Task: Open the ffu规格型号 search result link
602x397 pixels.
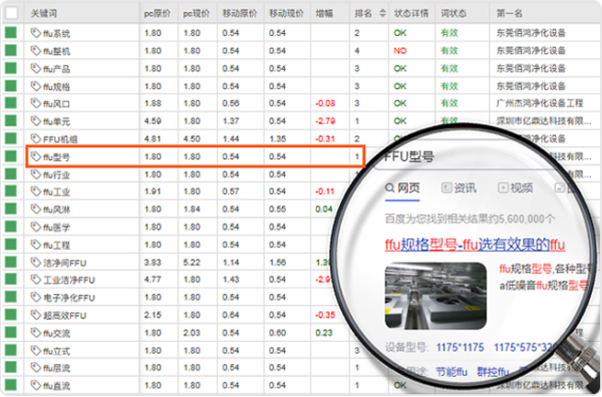Action: coord(472,245)
